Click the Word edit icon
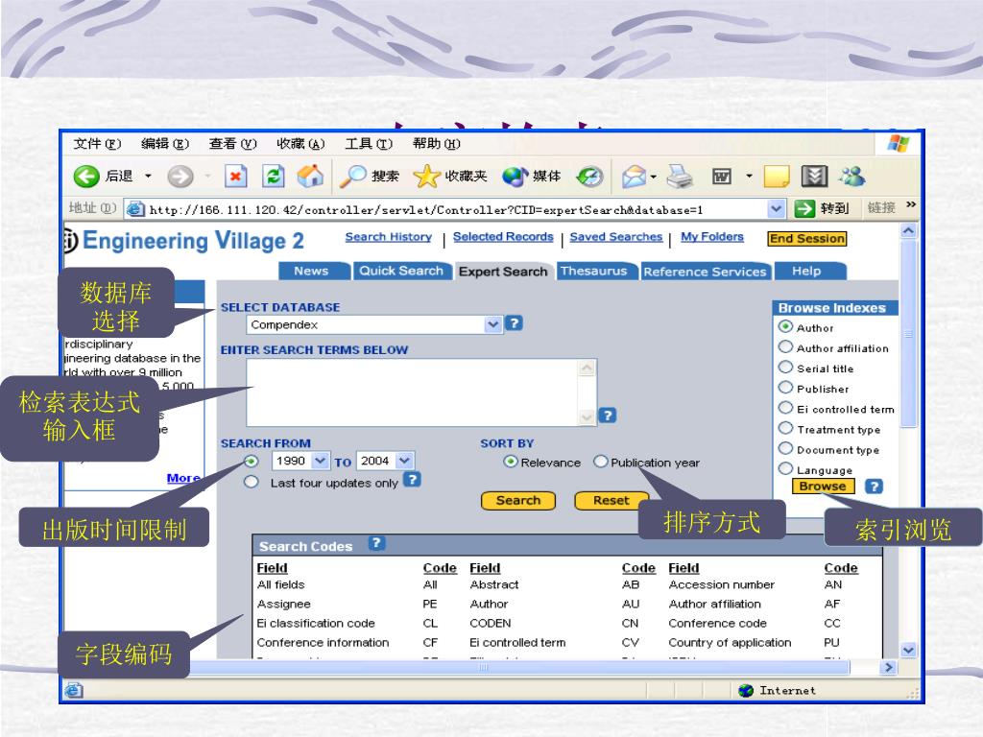 pyautogui.click(x=722, y=177)
